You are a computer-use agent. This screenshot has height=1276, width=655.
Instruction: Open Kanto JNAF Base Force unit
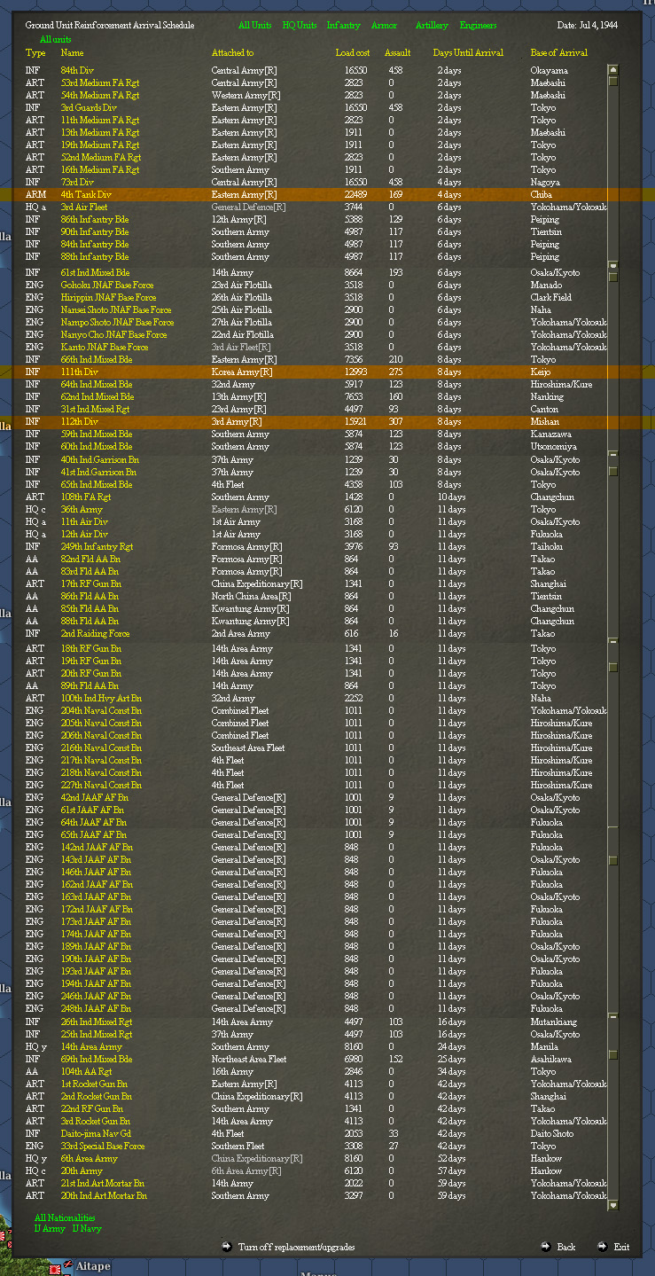(105, 347)
